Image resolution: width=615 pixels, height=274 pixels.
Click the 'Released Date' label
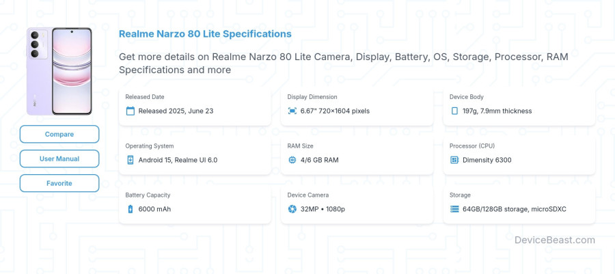145,97
